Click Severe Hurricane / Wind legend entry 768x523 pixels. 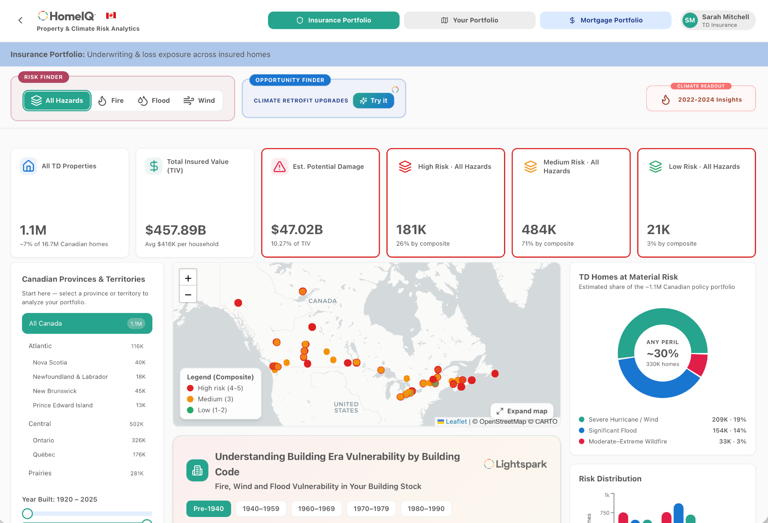pyautogui.click(x=662, y=419)
